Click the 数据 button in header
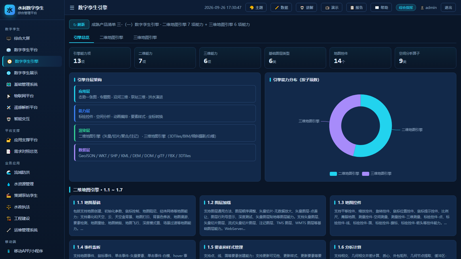The width and height of the screenshot is (461, 259). coord(281,7)
